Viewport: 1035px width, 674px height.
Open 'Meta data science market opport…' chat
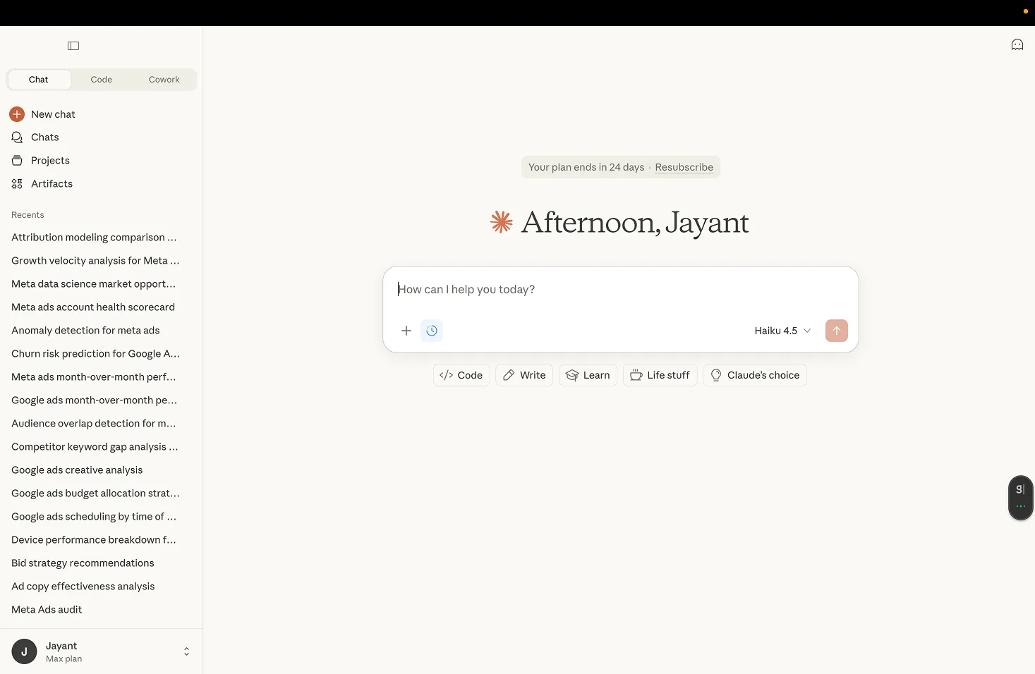[95, 284]
